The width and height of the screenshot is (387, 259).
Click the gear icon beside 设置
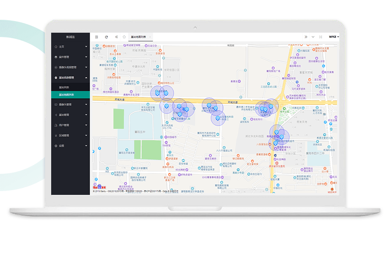click(x=56, y=146)
